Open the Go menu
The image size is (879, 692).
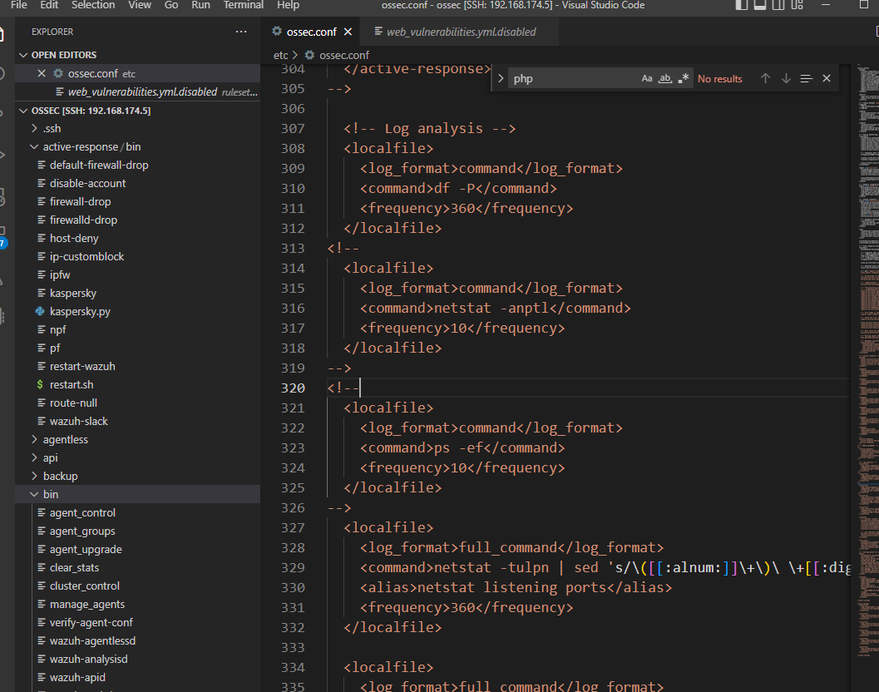[x=171, y=5]
